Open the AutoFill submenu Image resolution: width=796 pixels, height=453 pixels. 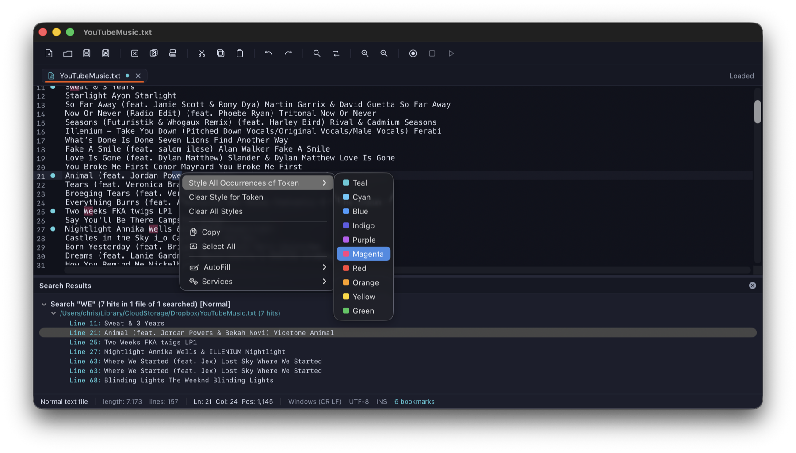coord(256,267)
